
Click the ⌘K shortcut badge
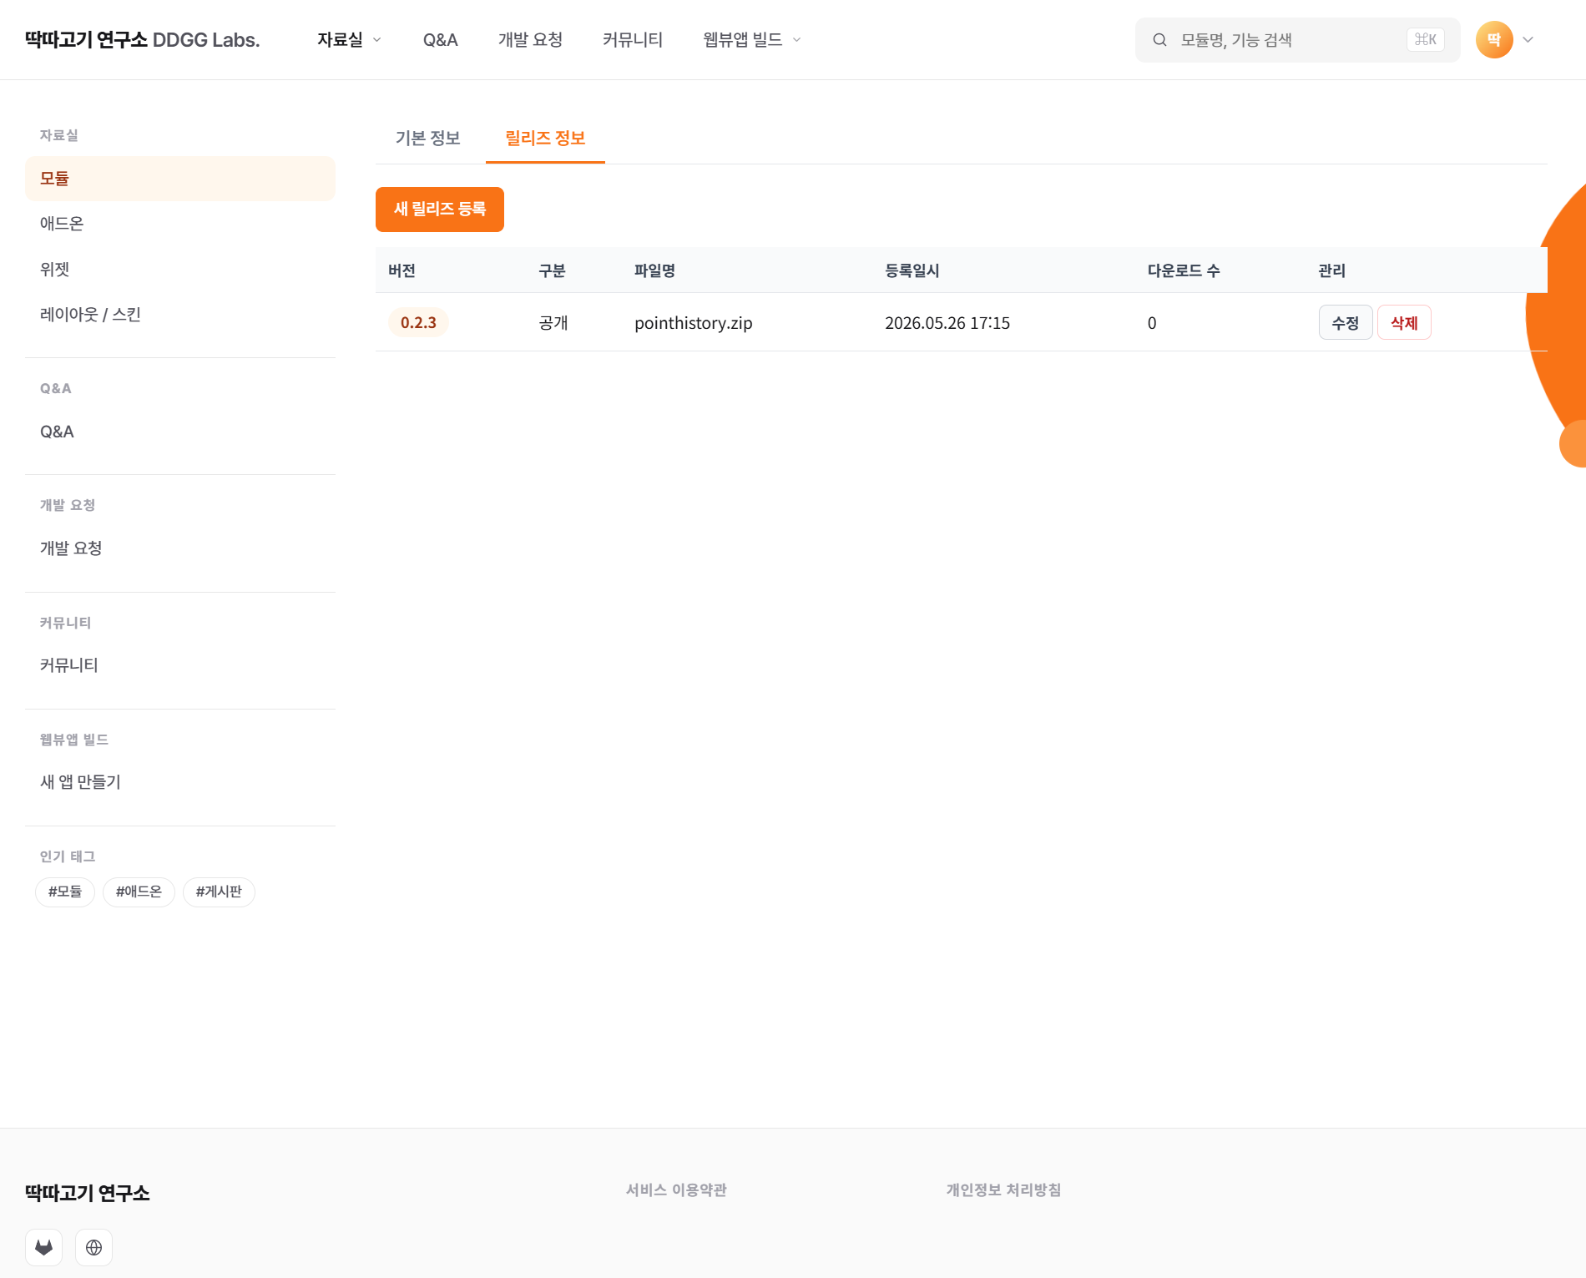(x=1426, y=40)
